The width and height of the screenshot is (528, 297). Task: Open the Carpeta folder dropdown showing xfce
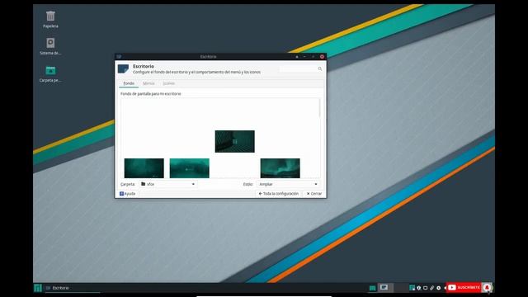coord(167,184)
